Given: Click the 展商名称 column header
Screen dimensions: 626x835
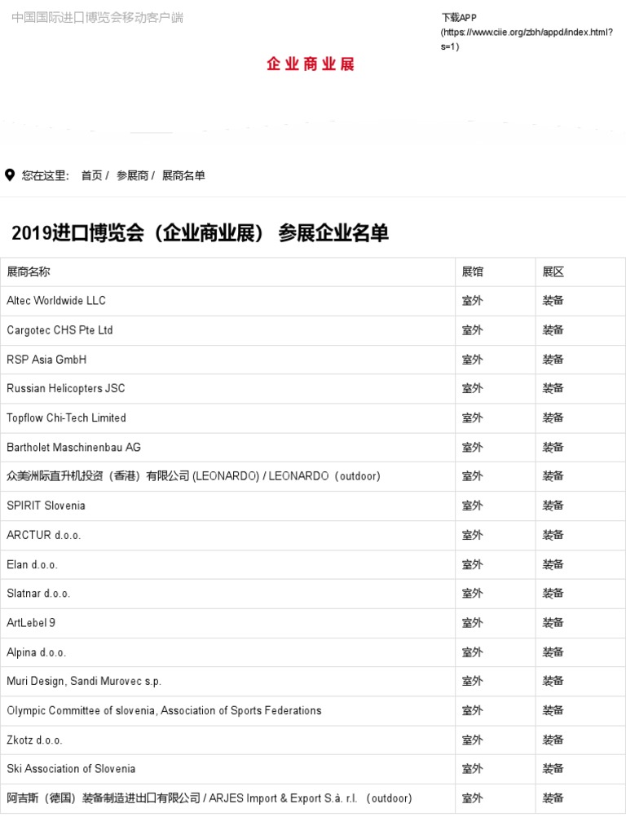Looking at the screenshot, I should click(29, 272).
